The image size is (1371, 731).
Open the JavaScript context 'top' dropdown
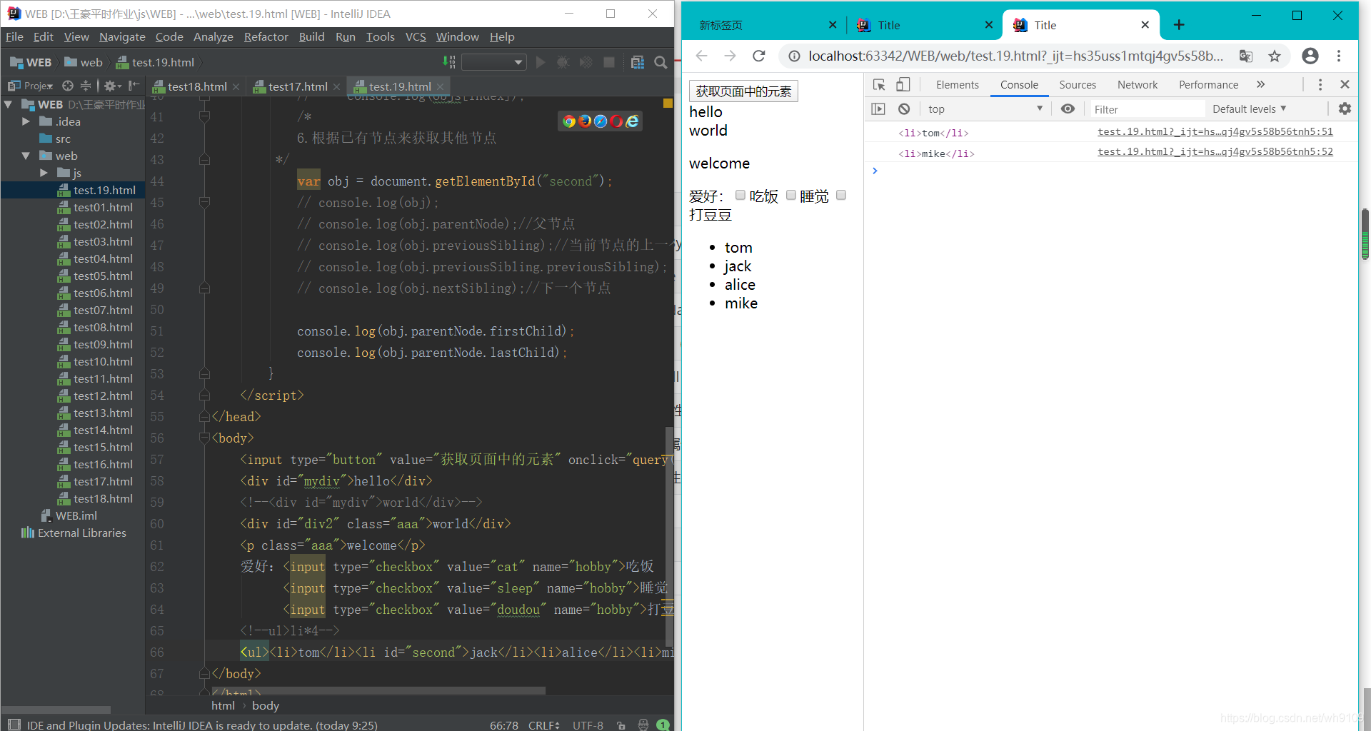[985, 109]
